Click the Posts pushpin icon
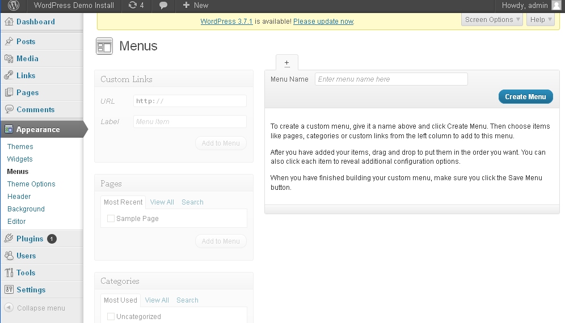This screenshot has height=323, width=565. [9, 41]
